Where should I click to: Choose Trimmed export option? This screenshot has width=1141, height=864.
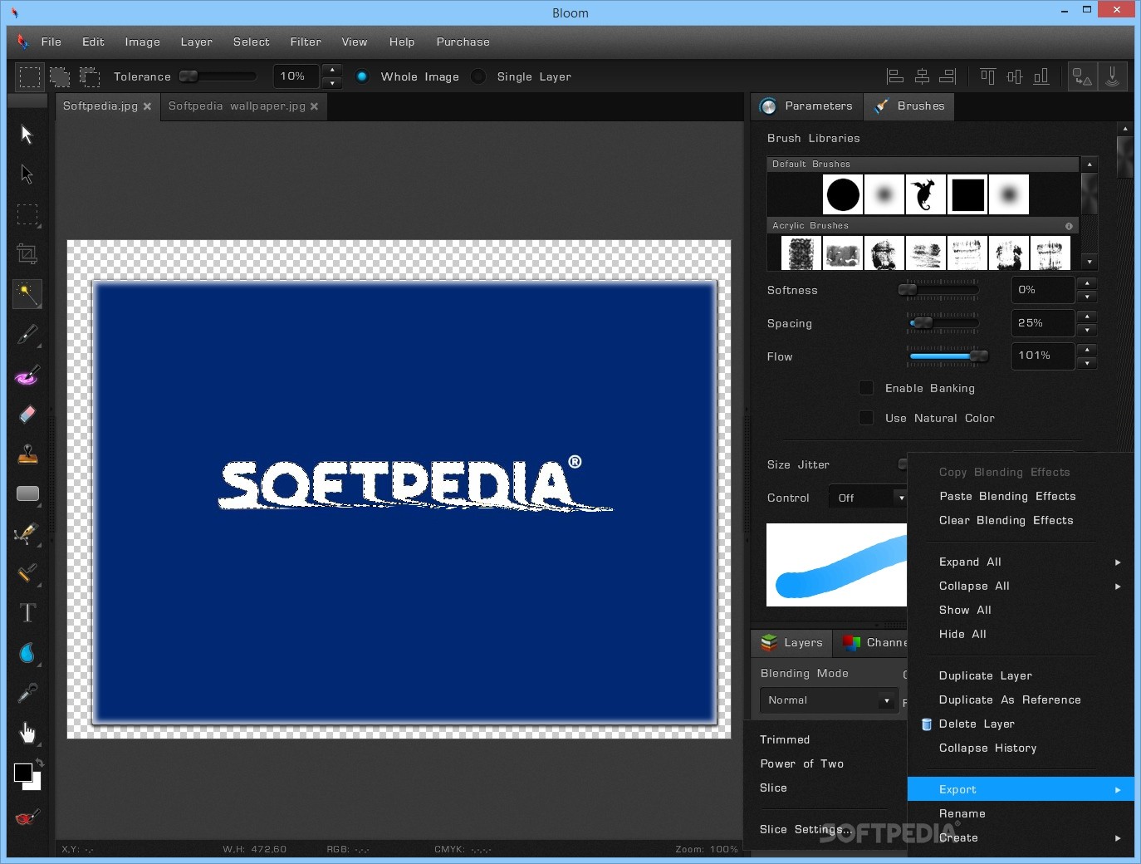(x=785, y=739)
